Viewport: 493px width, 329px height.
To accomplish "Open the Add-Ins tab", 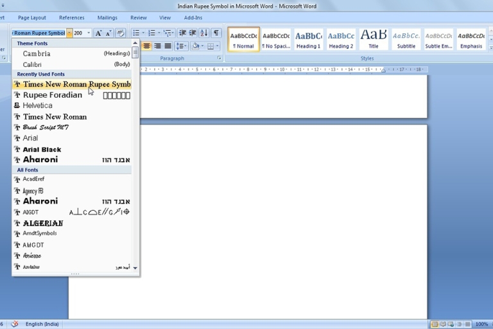I will coord(193,17).
